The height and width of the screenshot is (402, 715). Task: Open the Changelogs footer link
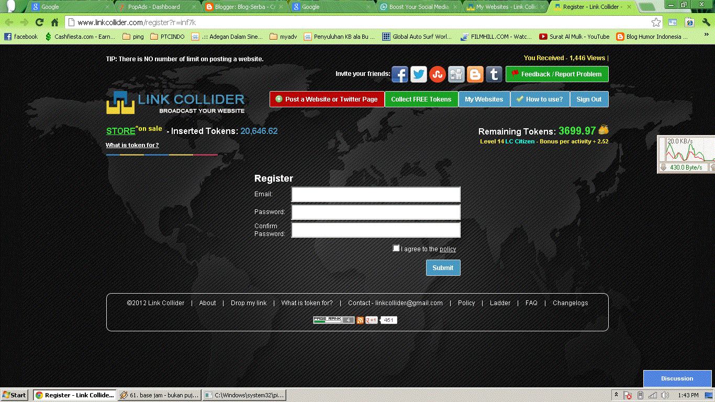click(570, 303)
